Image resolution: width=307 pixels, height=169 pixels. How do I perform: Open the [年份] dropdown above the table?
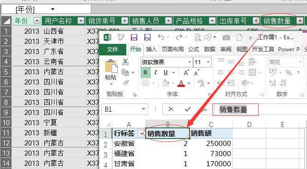pos(53,9)
